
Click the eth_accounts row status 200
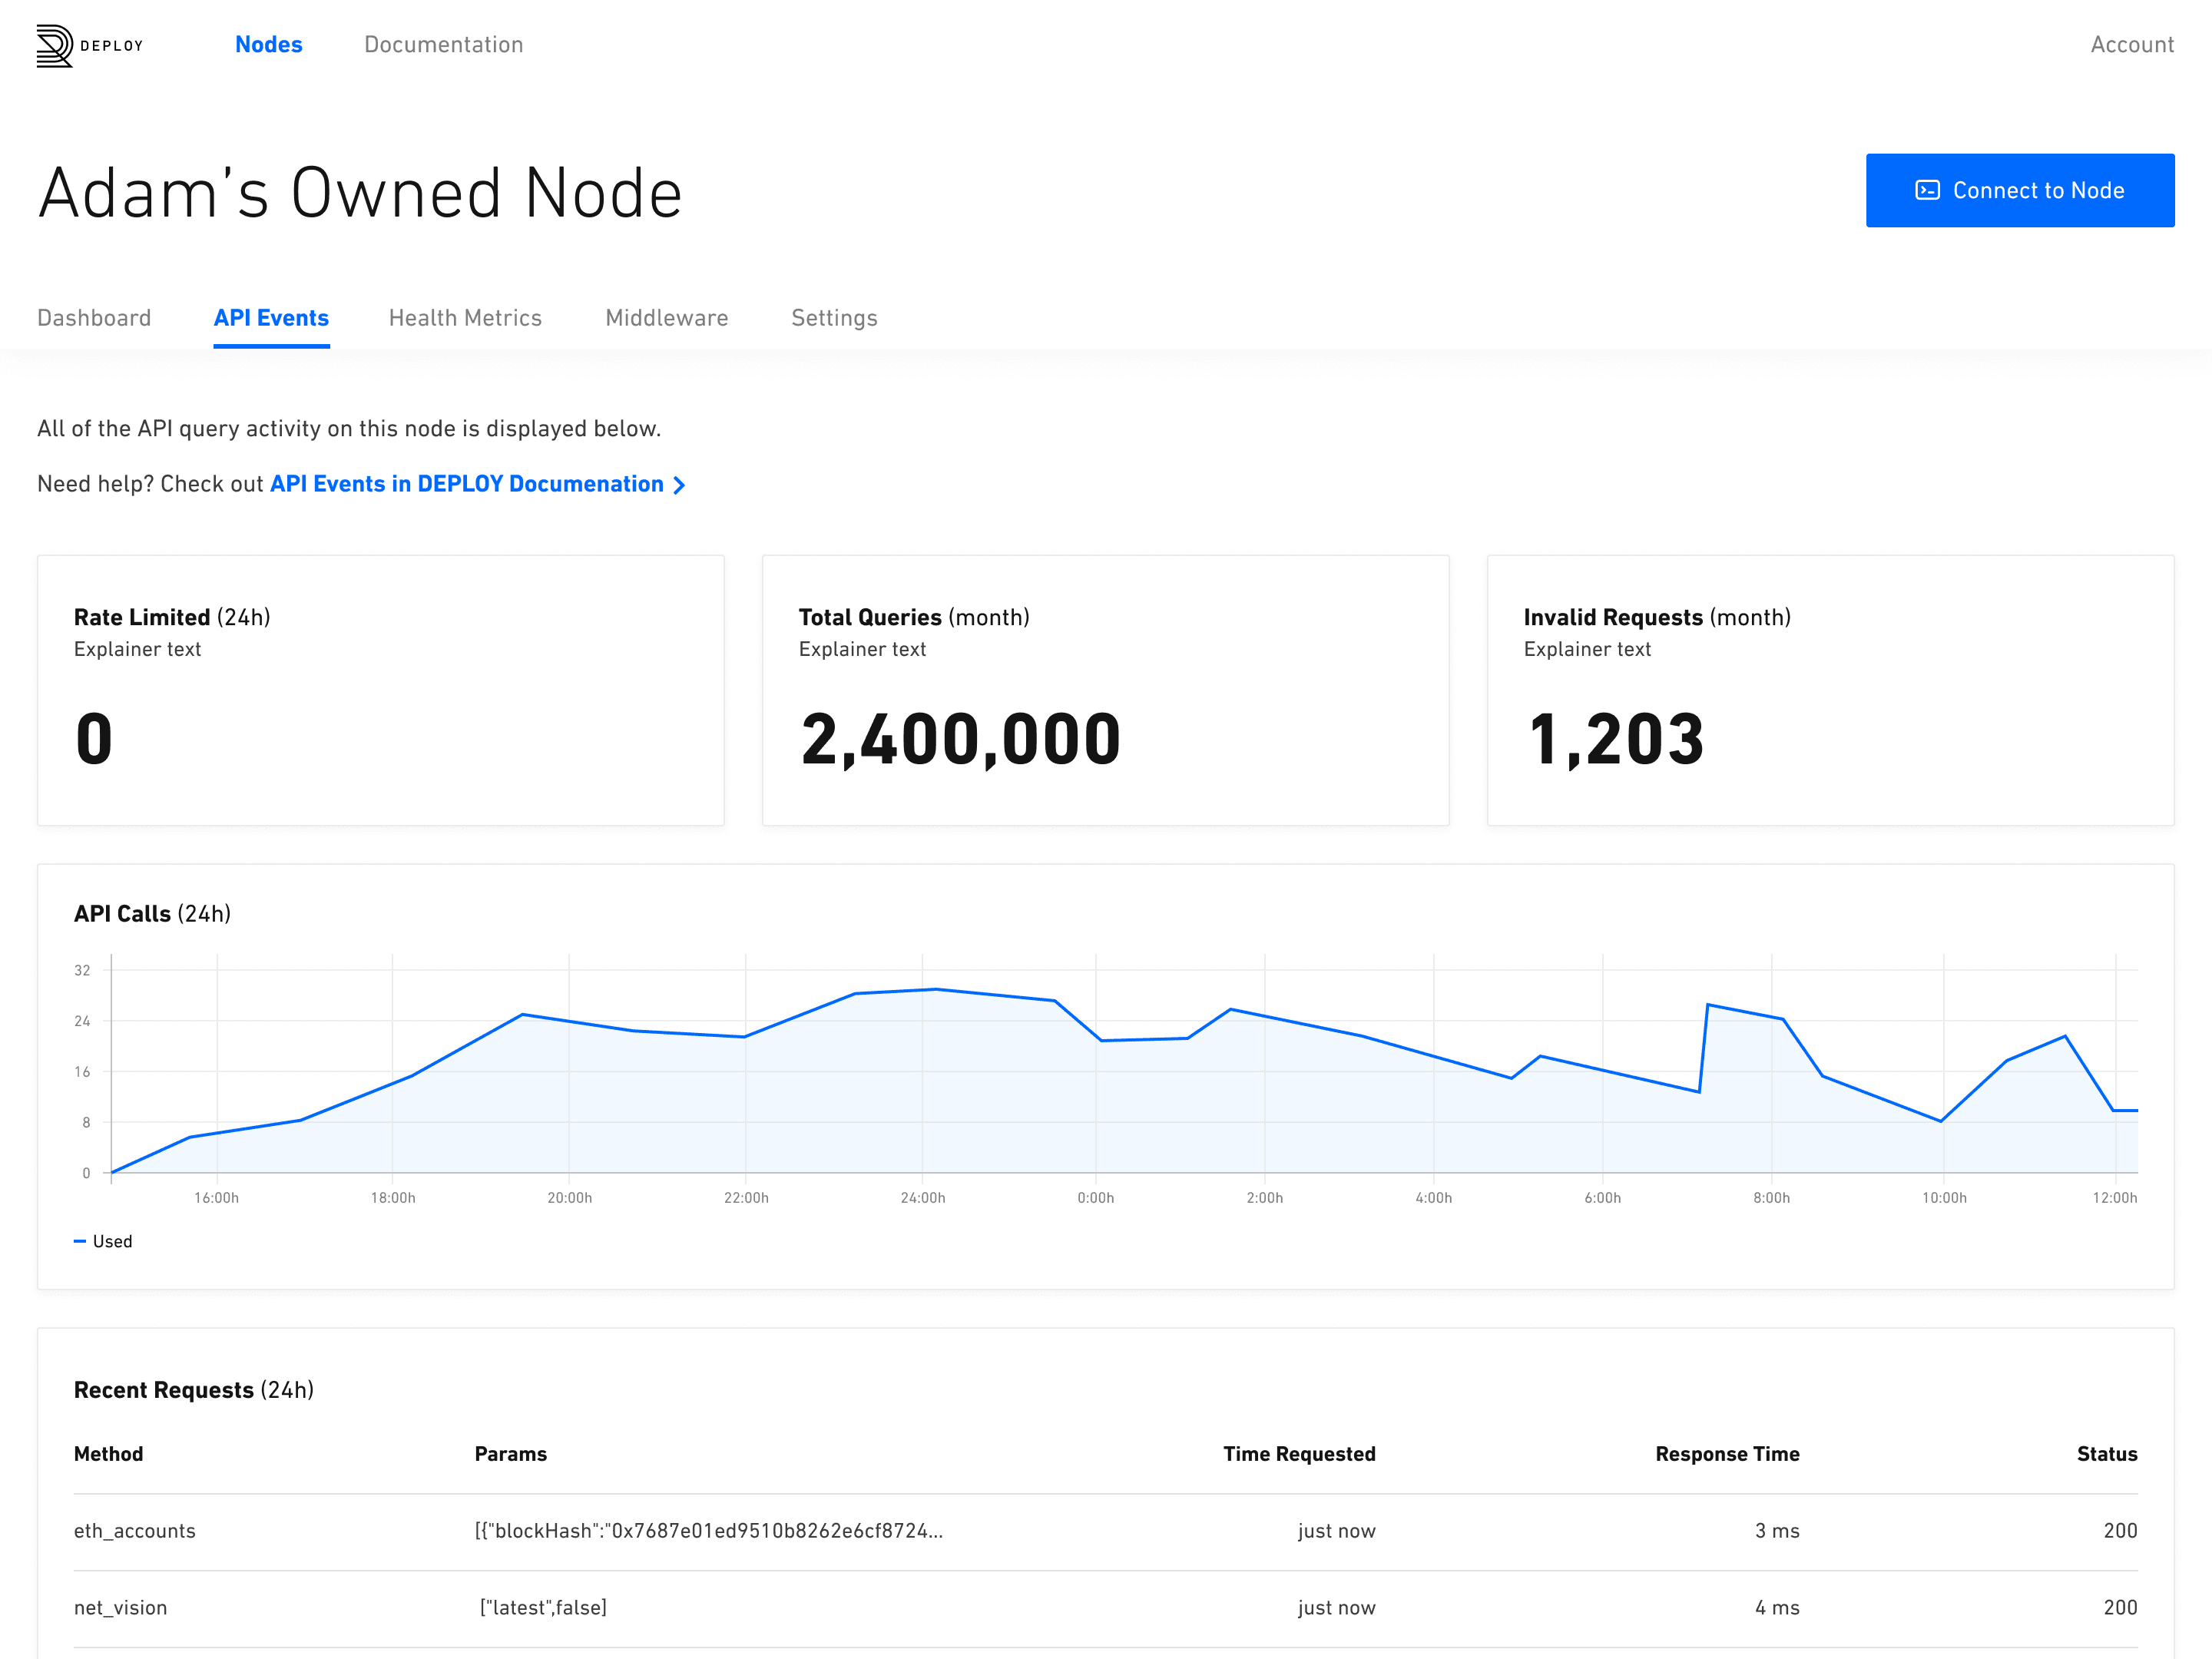tap(2120, 1531)
